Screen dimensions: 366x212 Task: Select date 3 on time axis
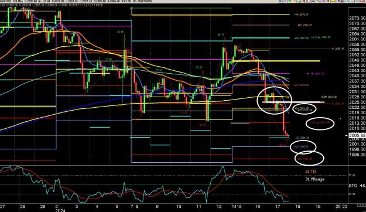77,207
